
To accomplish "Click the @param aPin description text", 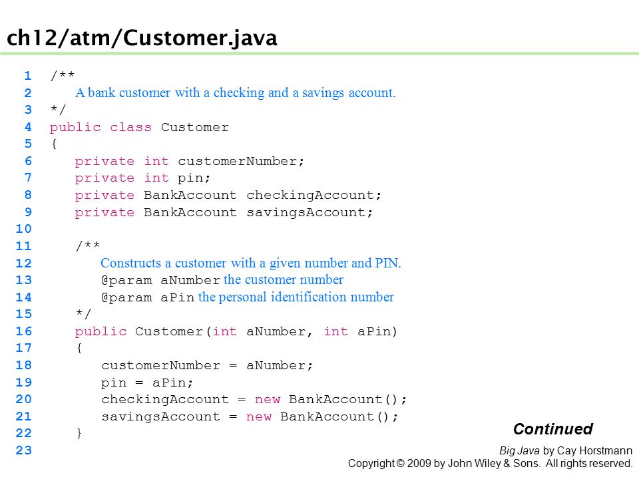I will tap(296, 297).
